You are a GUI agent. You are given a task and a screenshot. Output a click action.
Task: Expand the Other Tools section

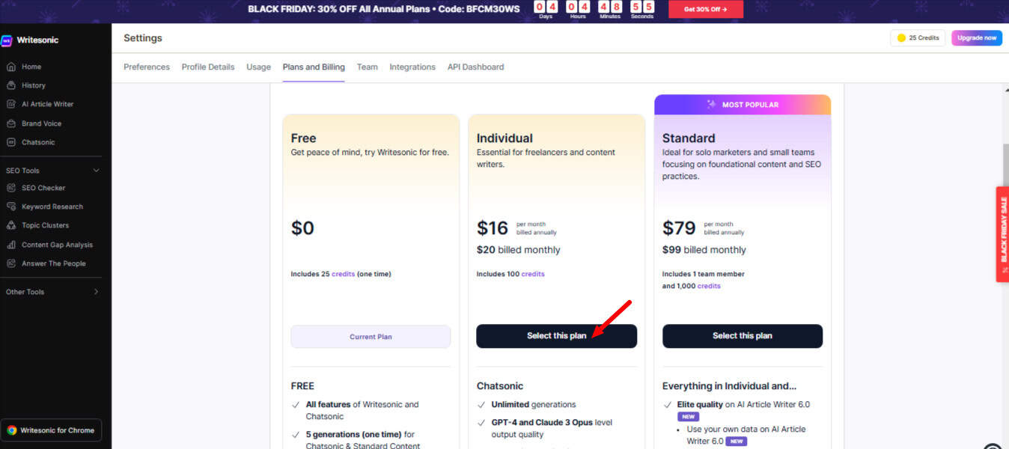96,292
